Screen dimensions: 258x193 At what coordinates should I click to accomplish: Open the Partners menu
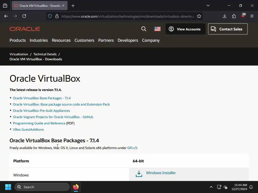tap(106, 40)
